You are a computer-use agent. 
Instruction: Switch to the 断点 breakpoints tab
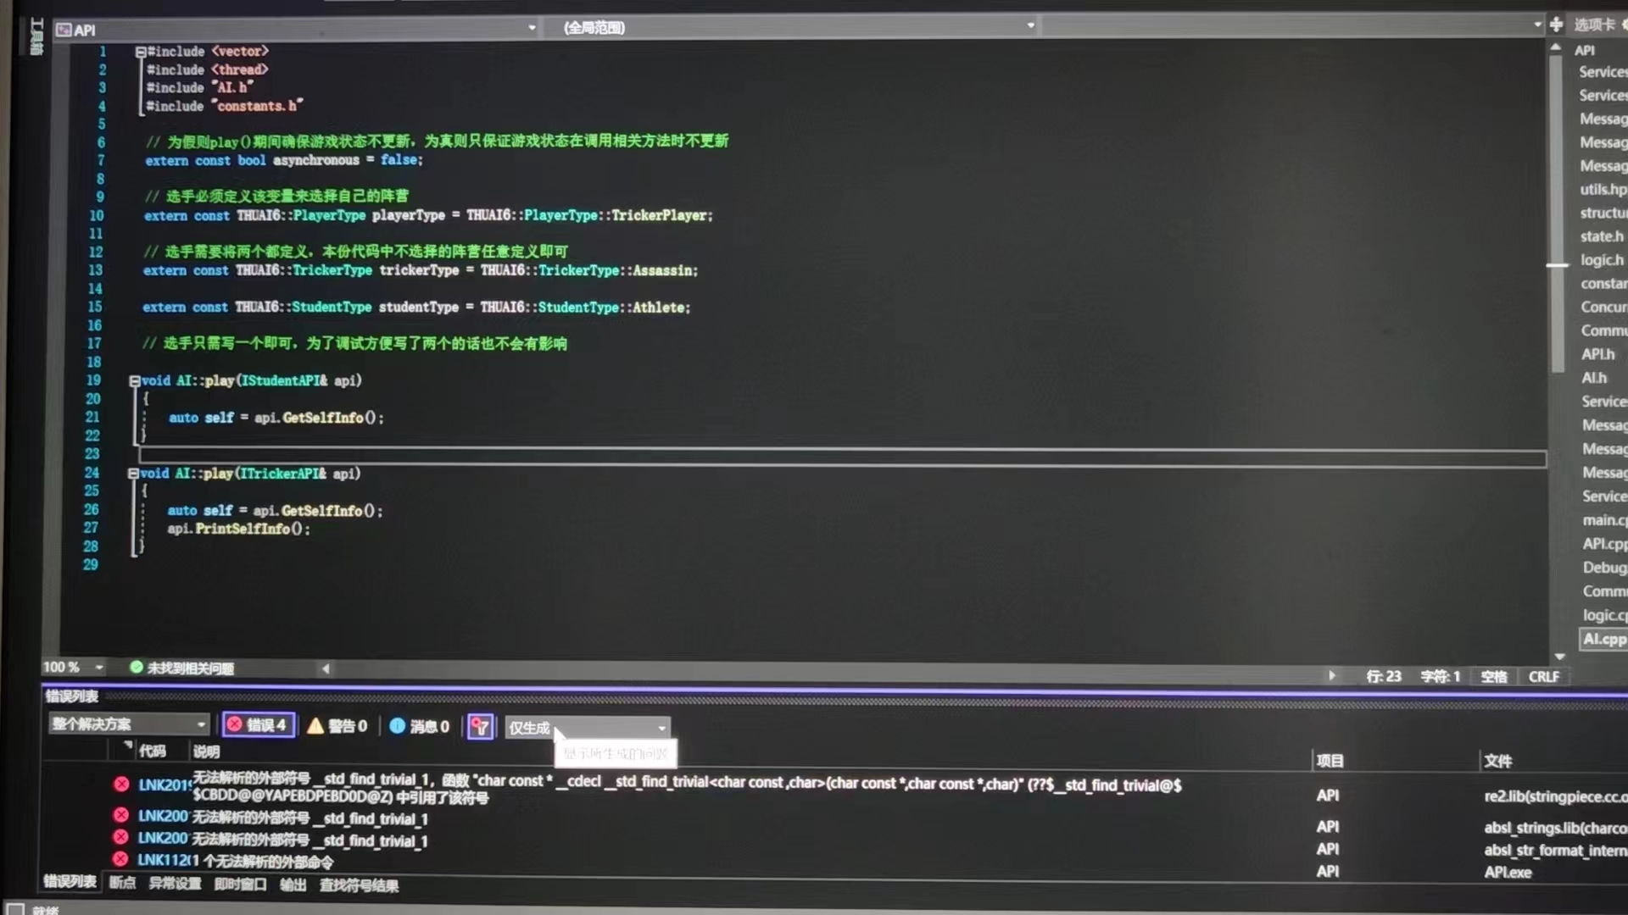coord(122,883)
